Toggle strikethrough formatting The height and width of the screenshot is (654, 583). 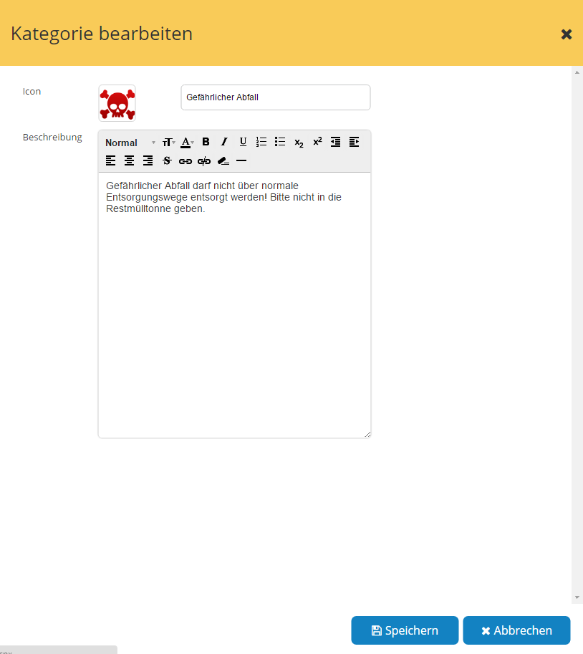tap(167, 160)
